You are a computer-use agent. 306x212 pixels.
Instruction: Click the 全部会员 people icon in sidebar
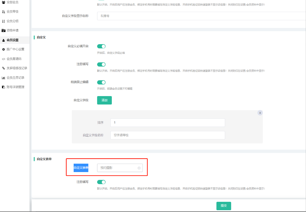coord(3,2)
